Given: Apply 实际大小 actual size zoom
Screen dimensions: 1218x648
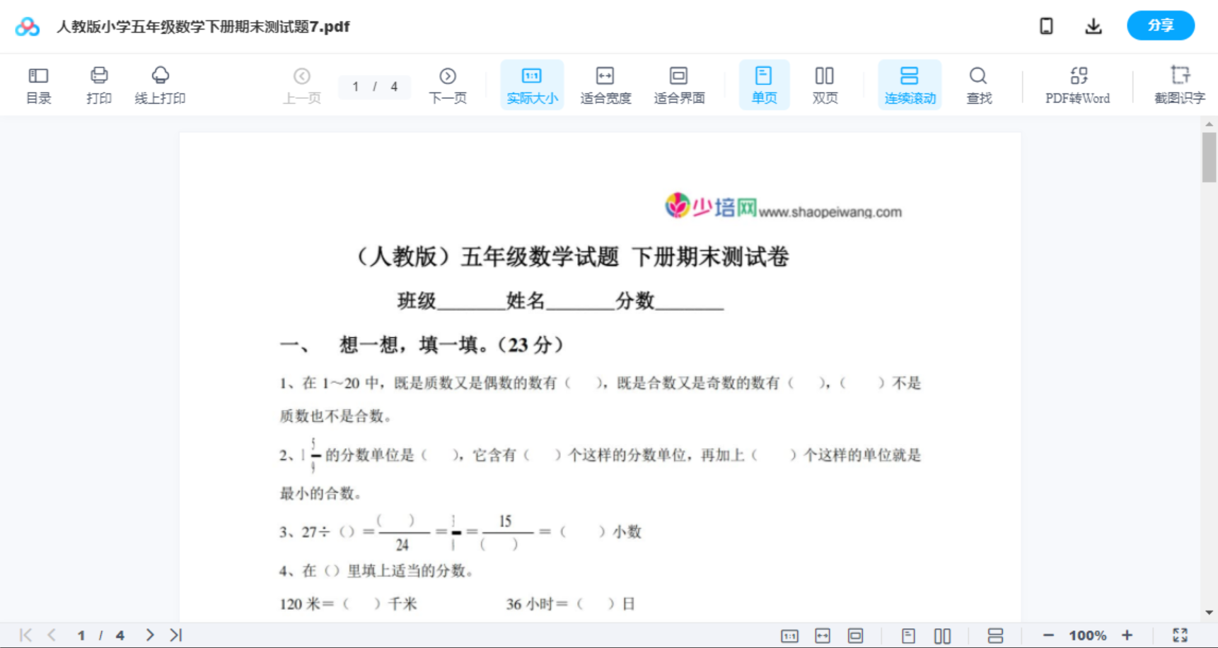Looking at the screenshot, I should coord(532,84).
